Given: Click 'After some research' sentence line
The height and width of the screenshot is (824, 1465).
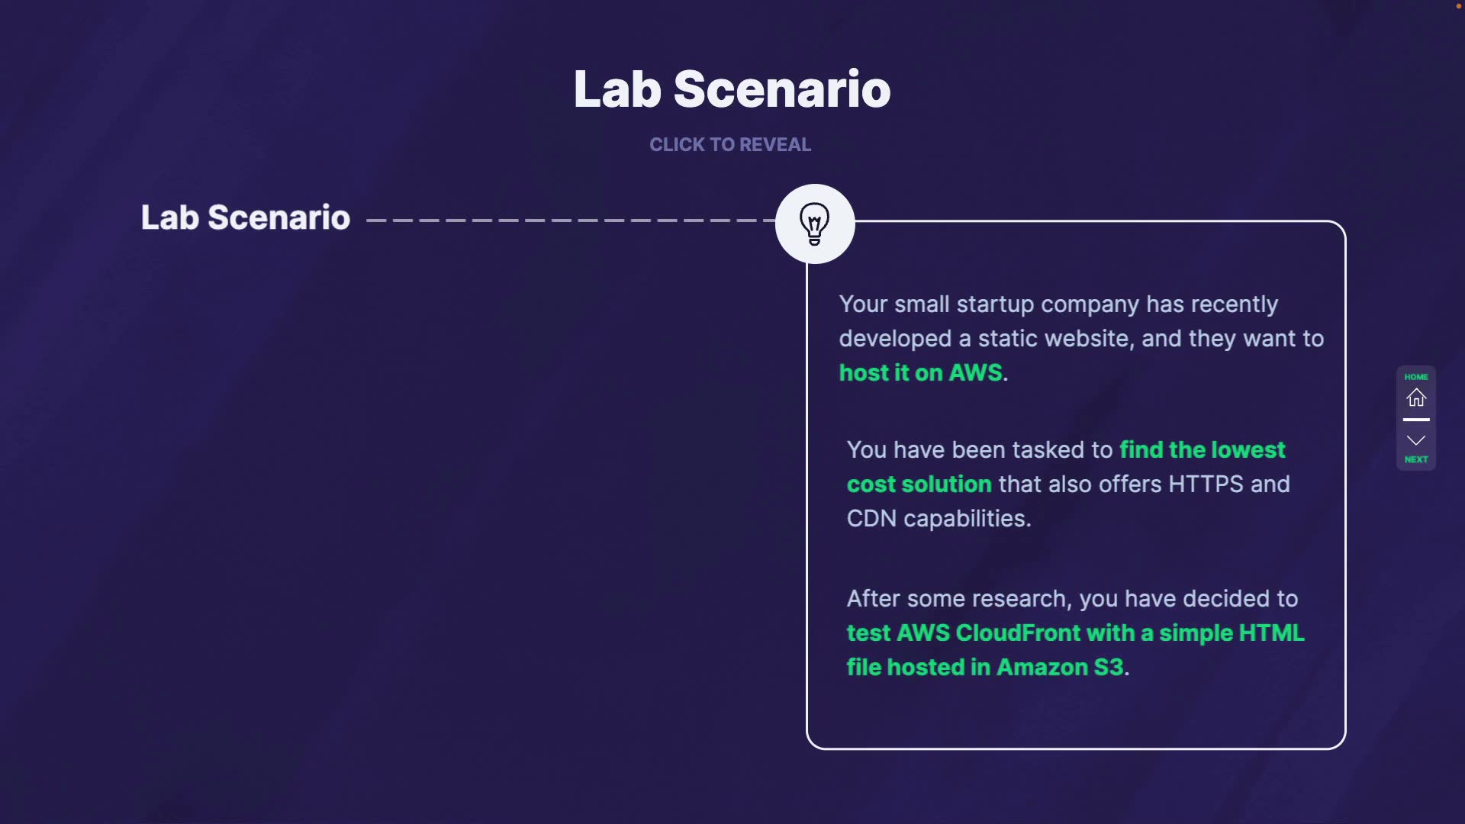Looking at the screenshot, I should pyautogui.click(x=1071, y=599).
